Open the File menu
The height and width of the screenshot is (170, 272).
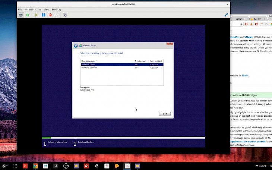20,10
